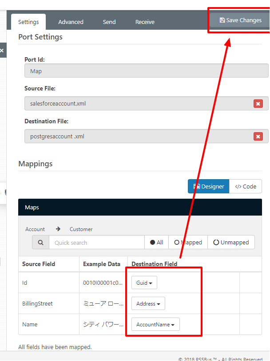Click the Quick search input field
The height and width of the screenshot is (361, 270).
pos(97,242)
